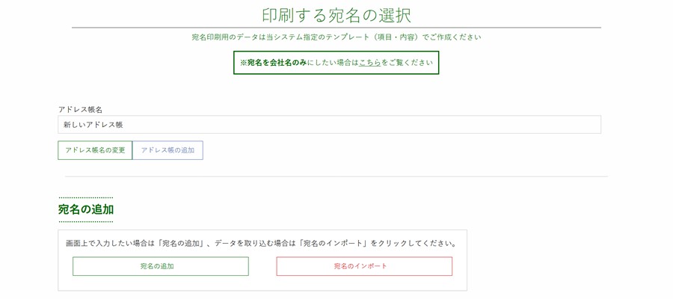Click the empty space between the 宛名 buttons
The width and height of the screenshot is (673, 299).
click(262, 266)
